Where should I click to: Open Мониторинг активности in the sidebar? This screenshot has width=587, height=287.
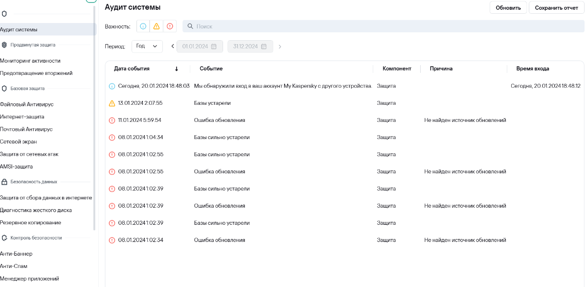coord(30,61)
